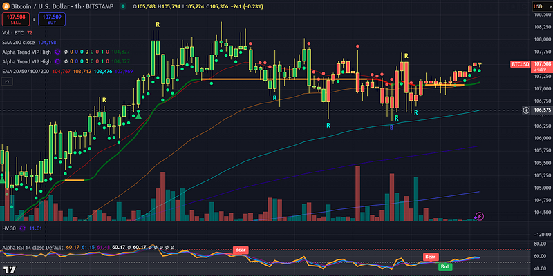553x276 pixels.
Task: Click the TradingView logo in the corner
Action: (10, 270)
